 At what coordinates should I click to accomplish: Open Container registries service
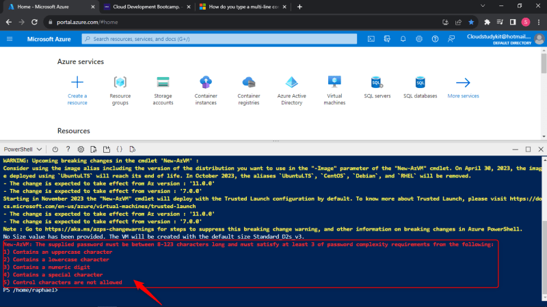pos(249,91)
